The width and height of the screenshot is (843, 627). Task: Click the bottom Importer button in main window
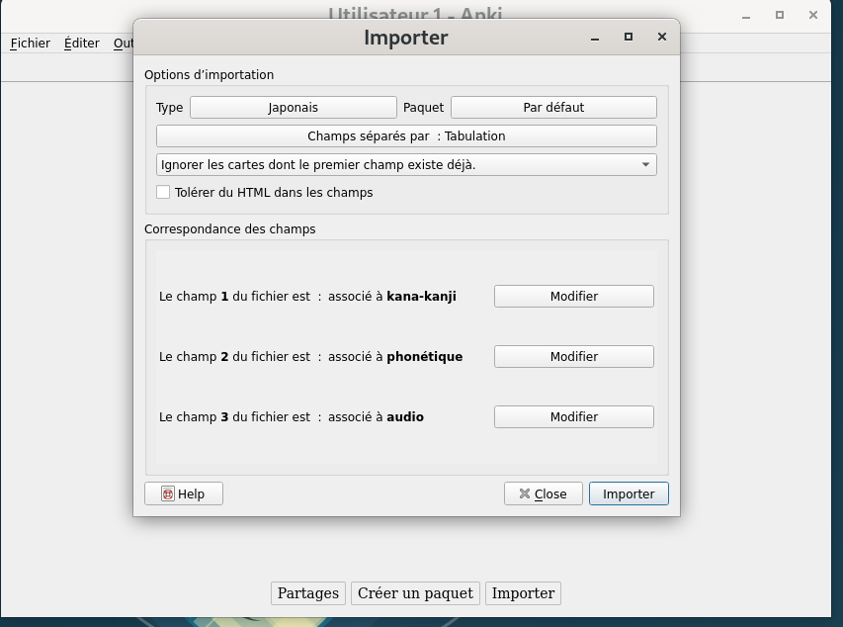[523, 593]
